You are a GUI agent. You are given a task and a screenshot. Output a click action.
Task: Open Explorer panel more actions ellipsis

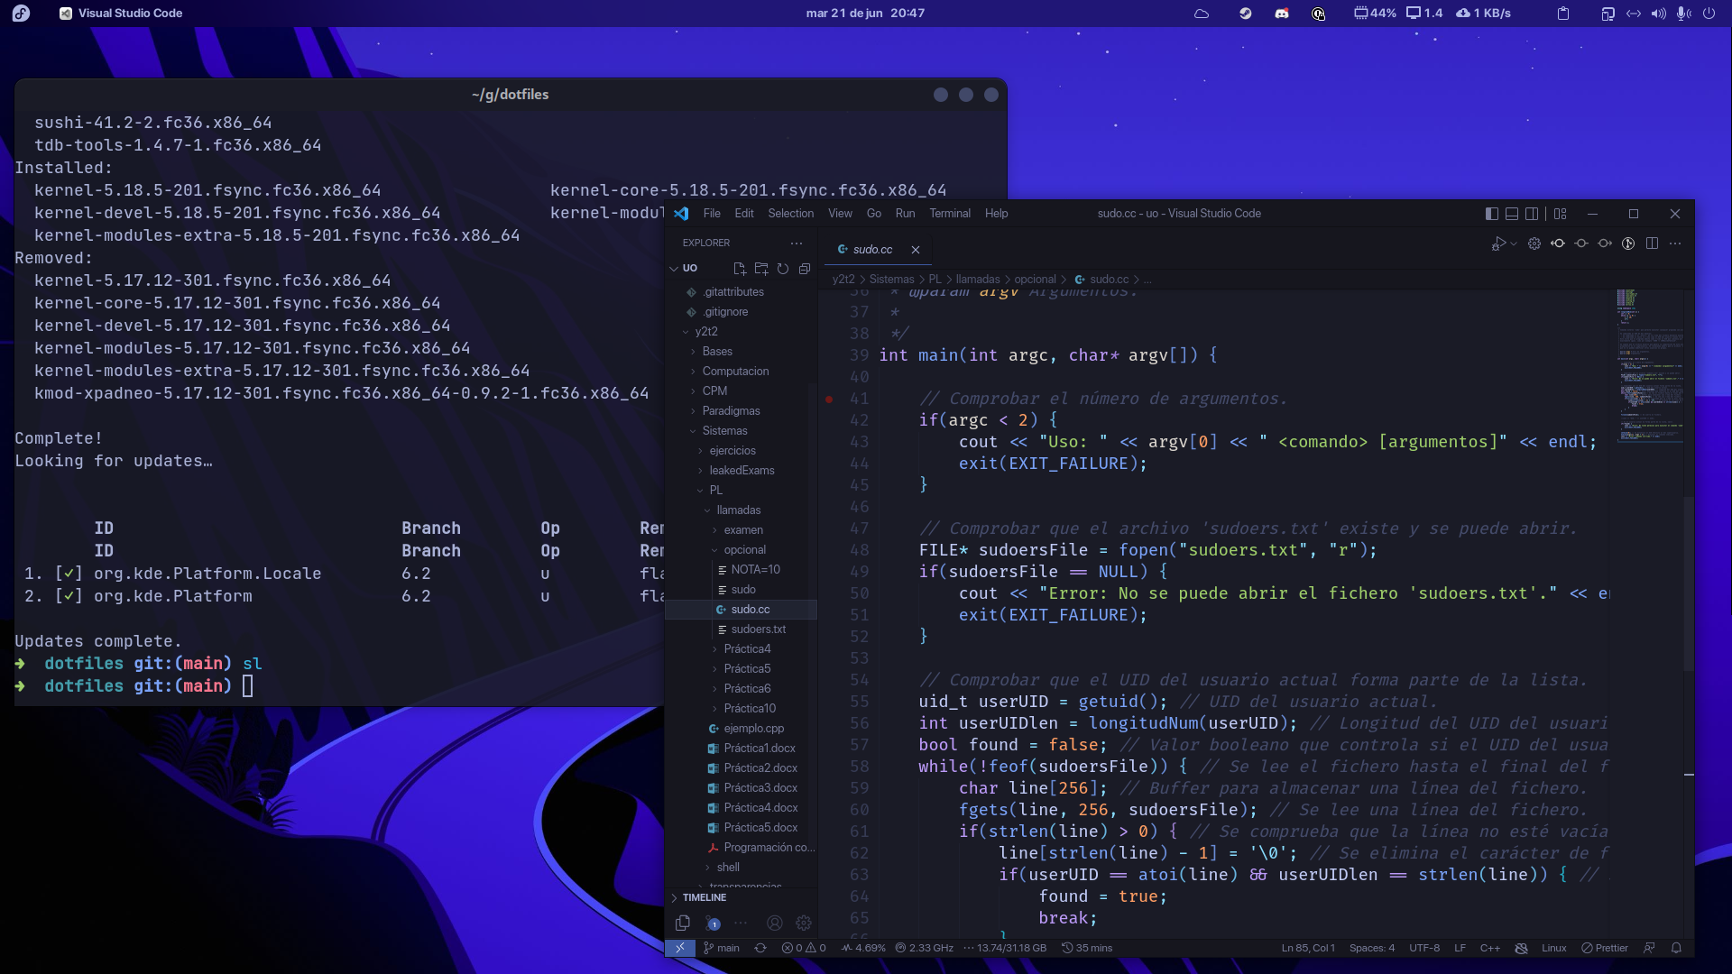[797, 243]
